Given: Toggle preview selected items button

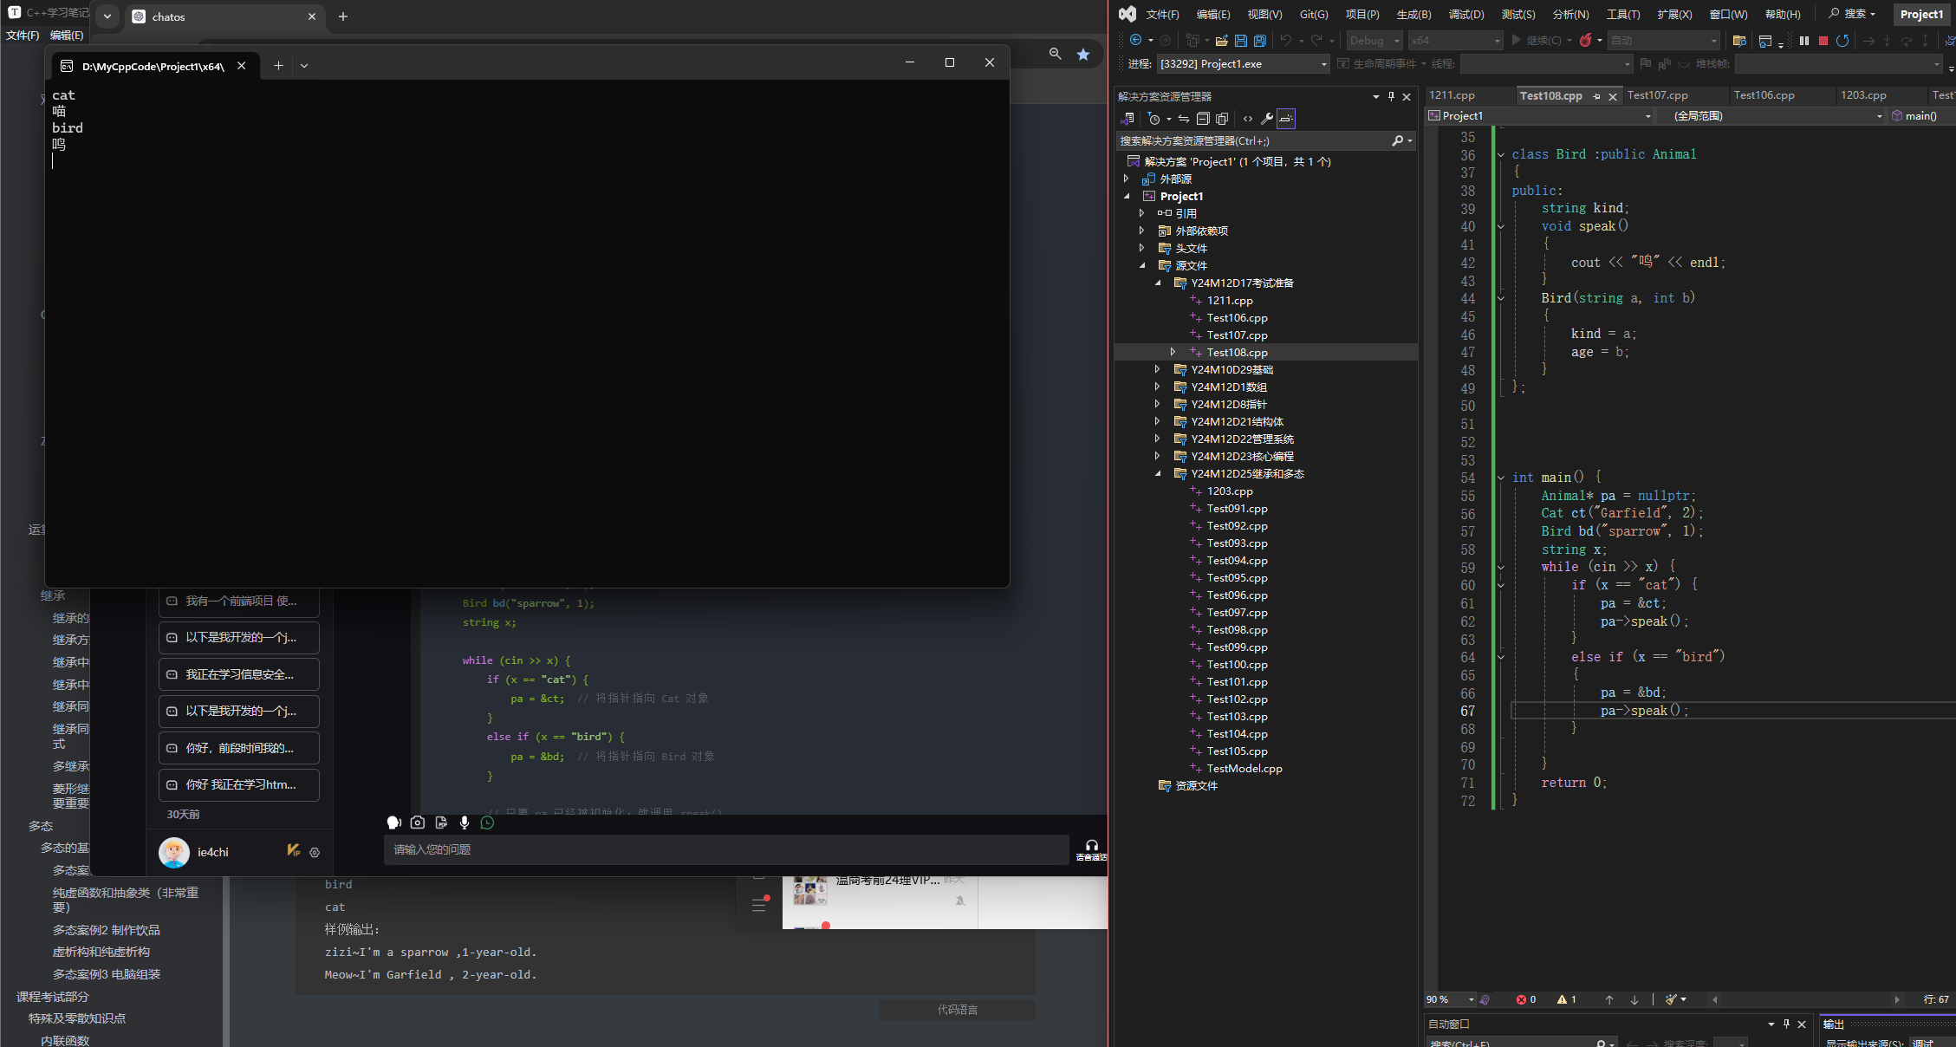Looking at the screenshot, I should coord(1286,119).
